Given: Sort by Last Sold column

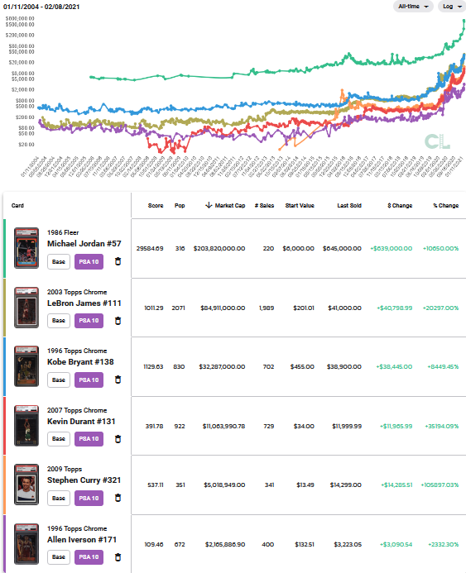Looking at the screenshot, I should click(x=349, y=205).
